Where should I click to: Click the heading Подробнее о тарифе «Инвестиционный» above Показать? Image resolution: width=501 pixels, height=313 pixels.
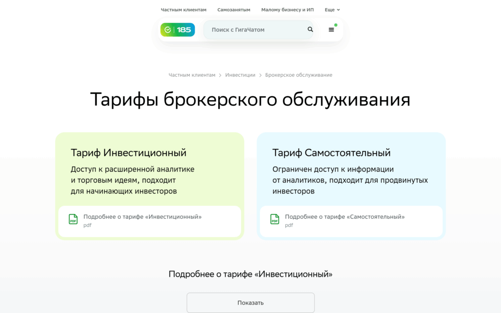[250, 274]
